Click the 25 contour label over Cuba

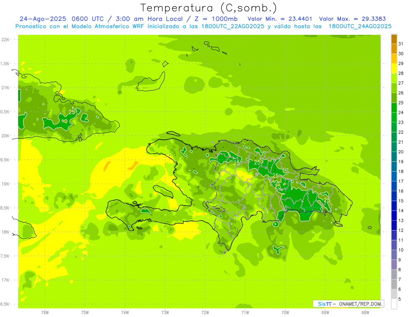(x=72, y=112)
